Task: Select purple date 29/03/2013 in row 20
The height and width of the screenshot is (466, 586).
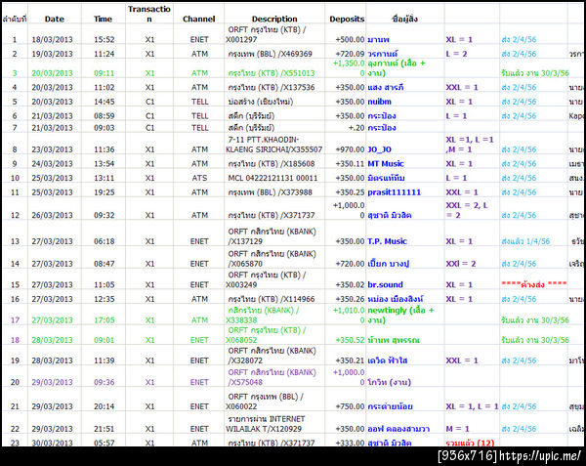Action: (53, 382)
